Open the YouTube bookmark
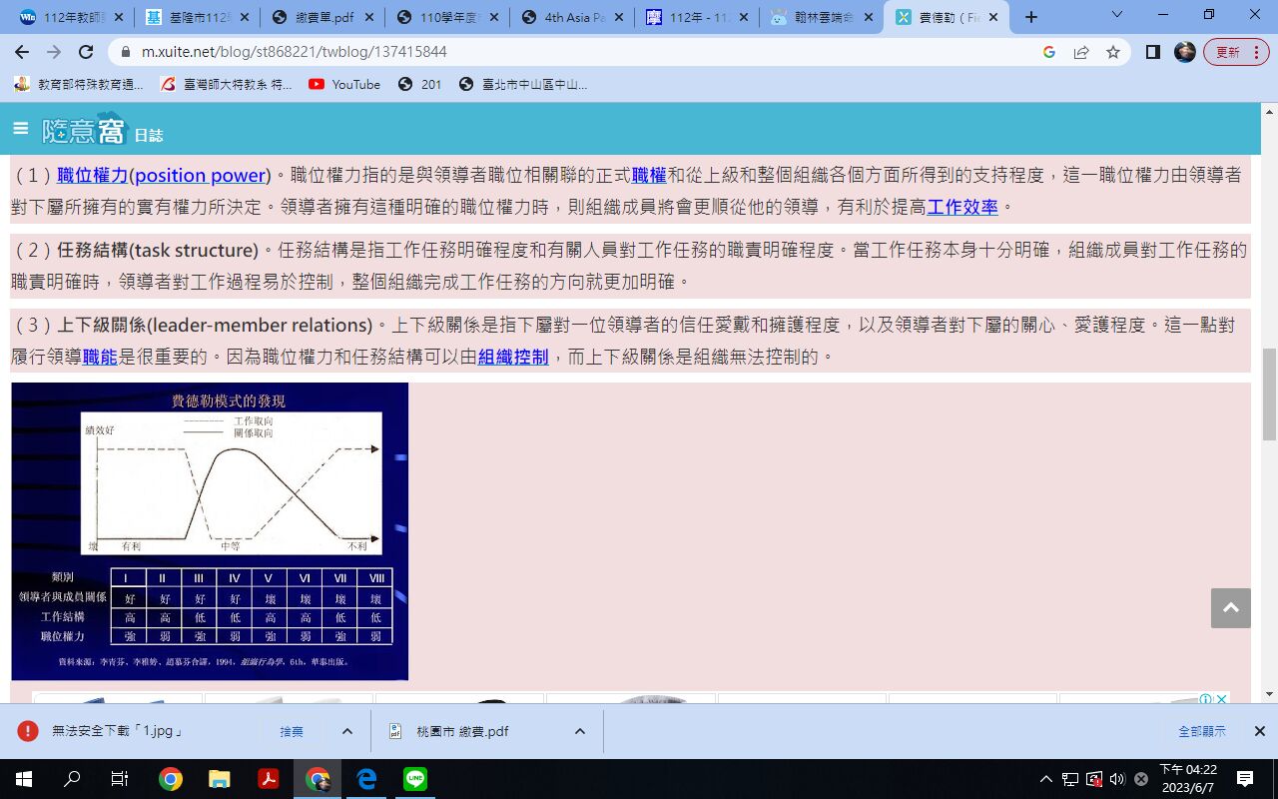 344,84
